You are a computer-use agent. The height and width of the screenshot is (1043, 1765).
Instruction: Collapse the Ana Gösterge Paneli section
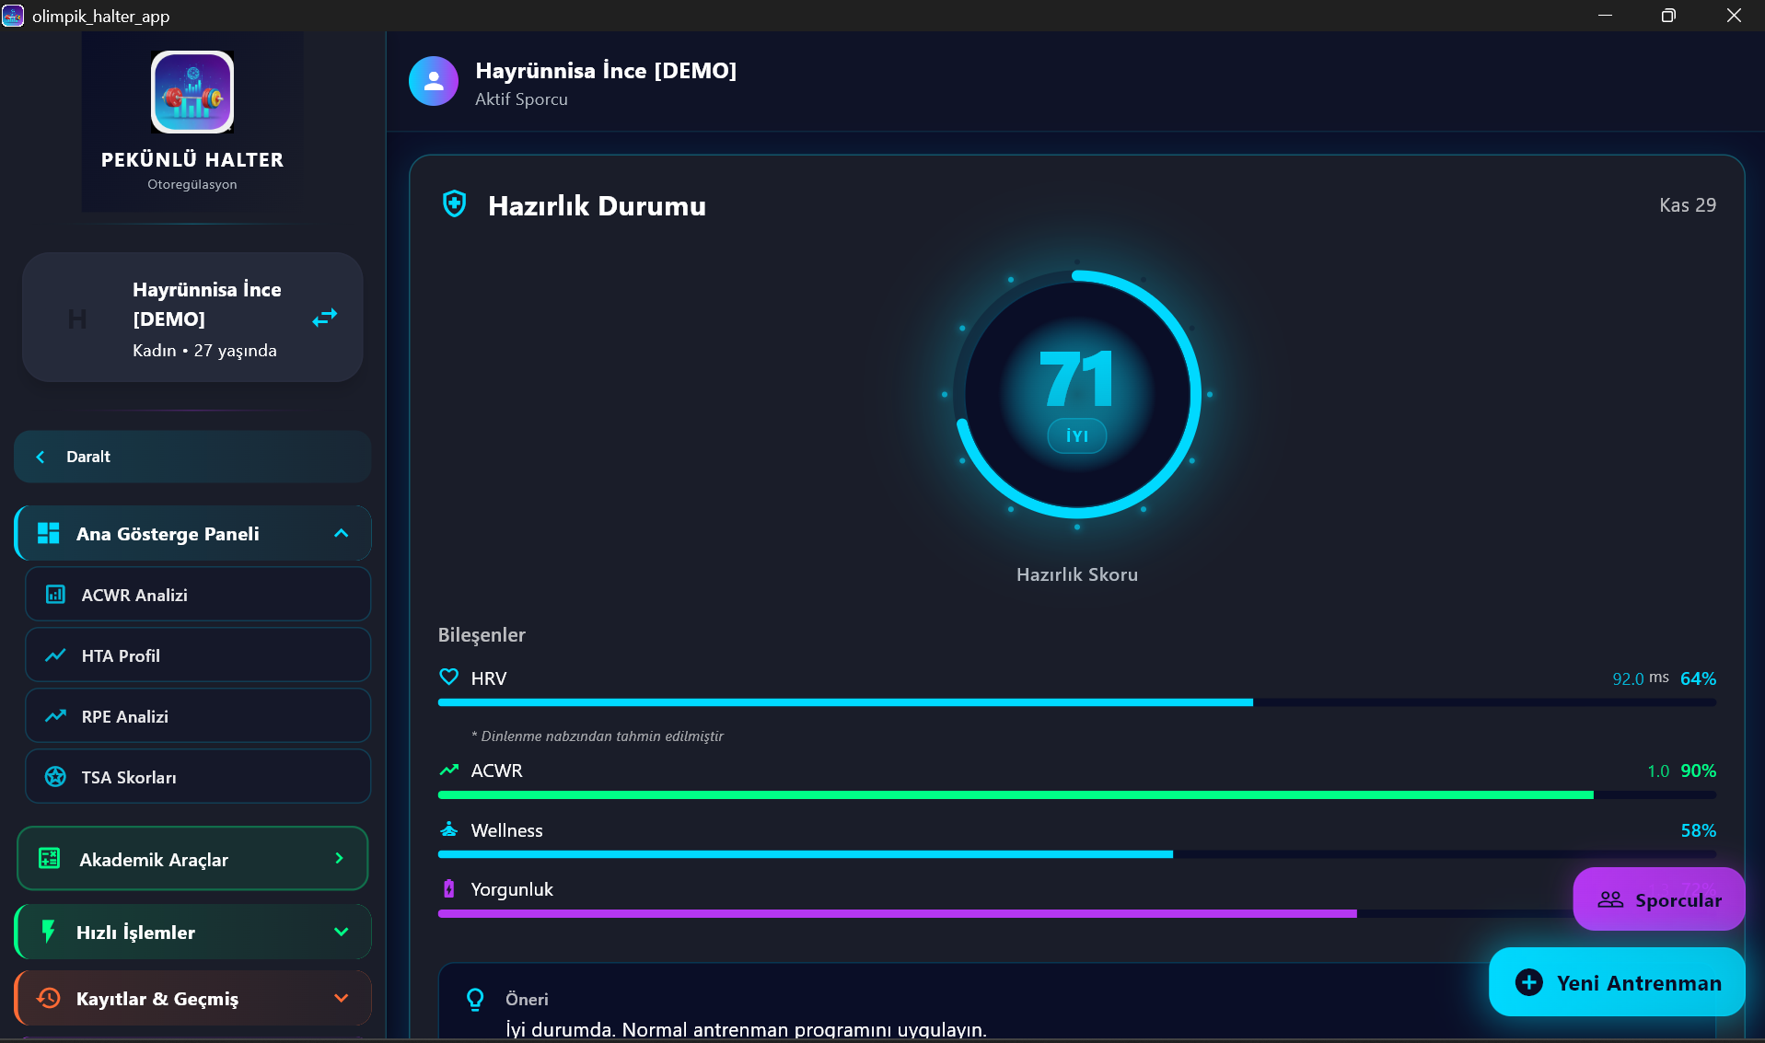(x=341, y=534)
